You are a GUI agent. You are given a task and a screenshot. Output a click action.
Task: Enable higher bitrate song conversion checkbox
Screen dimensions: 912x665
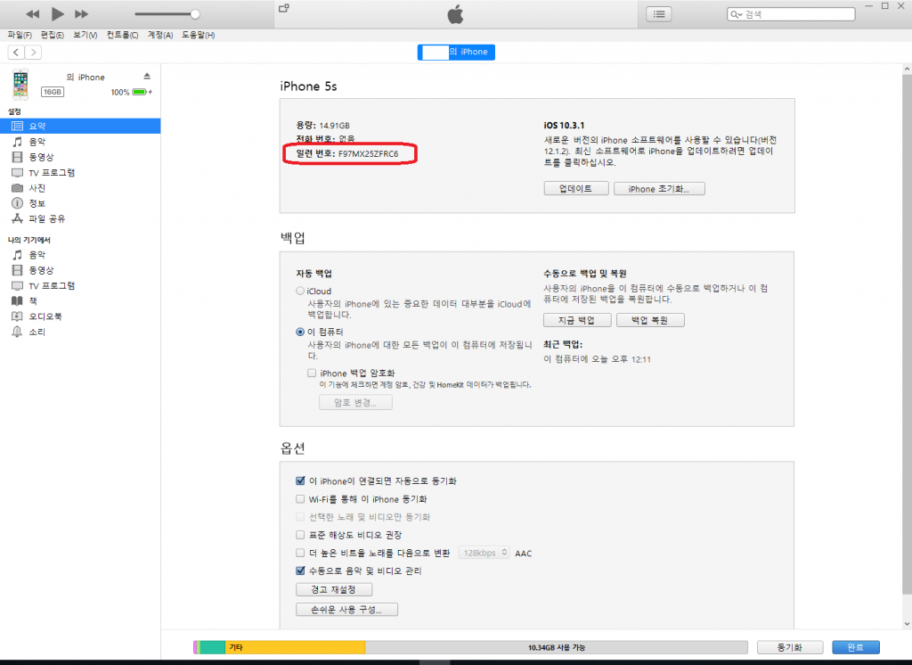point(300,553)
